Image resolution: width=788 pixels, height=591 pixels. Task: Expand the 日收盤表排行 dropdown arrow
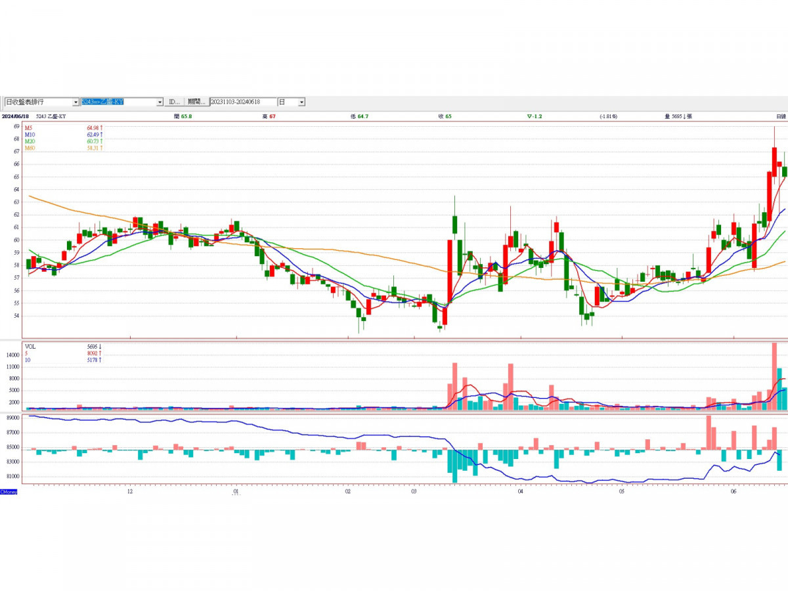click(76, 102)
